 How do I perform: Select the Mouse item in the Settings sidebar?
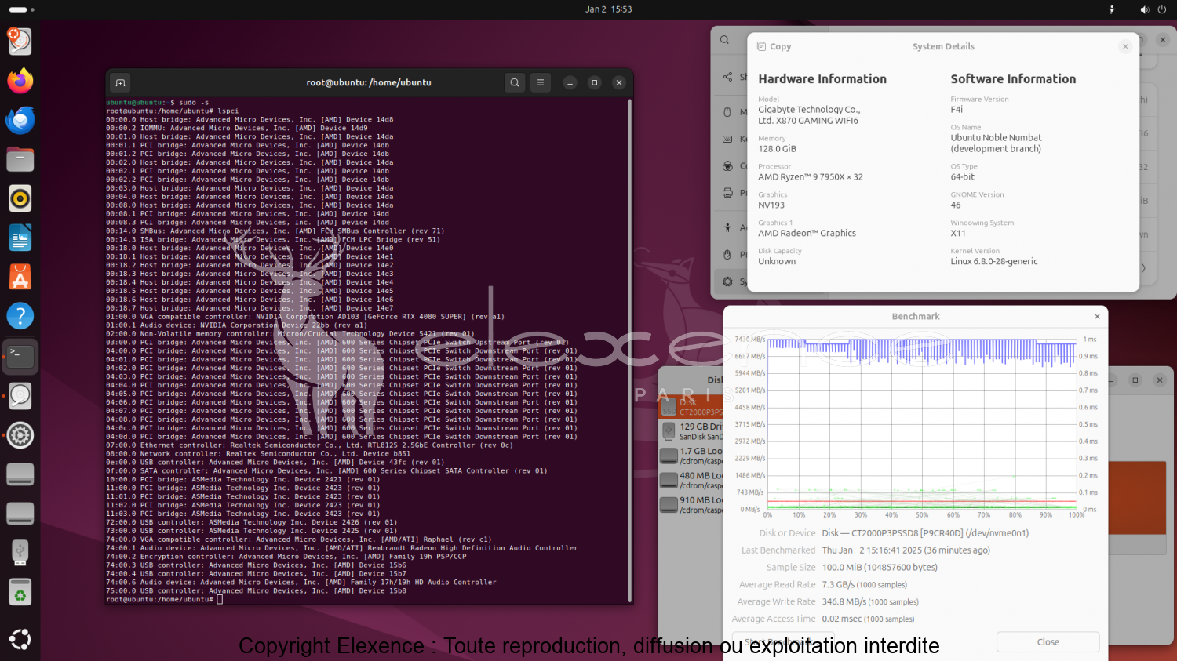point(734,112)
